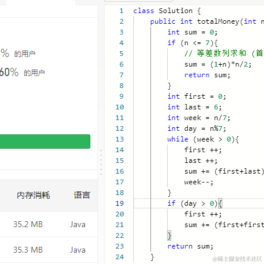Click the green progress bar
This screenshot has height=264, width=264.
pos(45,142)
